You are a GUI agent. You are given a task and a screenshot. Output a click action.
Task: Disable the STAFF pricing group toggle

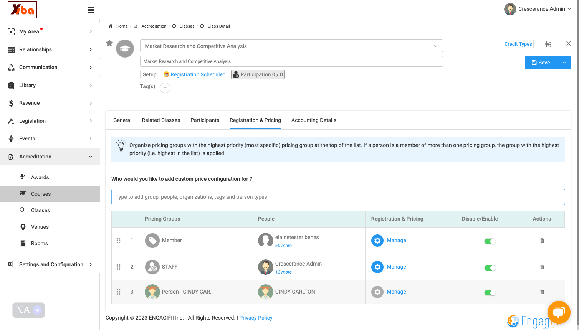(490, 268)
